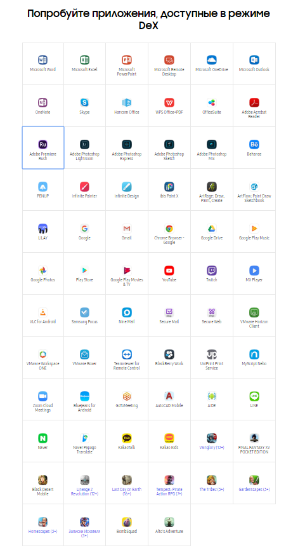Open the Microsoft Excel icon
The width and height of the screenshot is (286, 550).
tap(84, 60)
